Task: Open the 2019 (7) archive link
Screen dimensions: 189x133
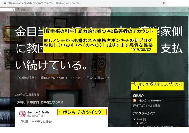Action: [x=141, y=119]
